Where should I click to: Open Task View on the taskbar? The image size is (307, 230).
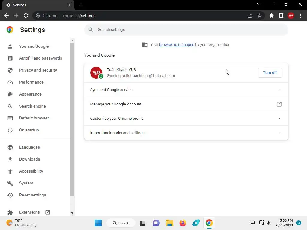(x=142, y=223)
